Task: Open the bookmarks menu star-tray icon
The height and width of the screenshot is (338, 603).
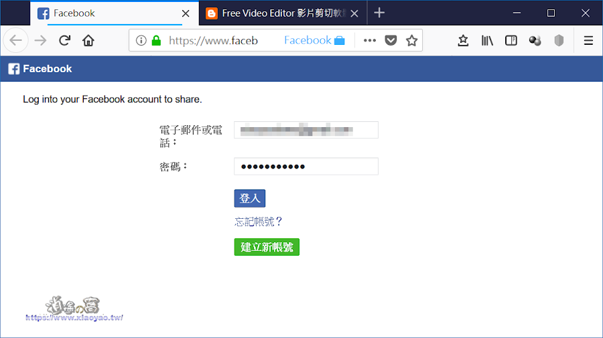Action: 464,40
